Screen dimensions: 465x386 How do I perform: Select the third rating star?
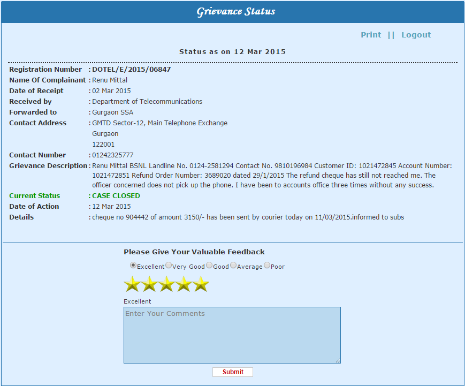pos(166,284)
